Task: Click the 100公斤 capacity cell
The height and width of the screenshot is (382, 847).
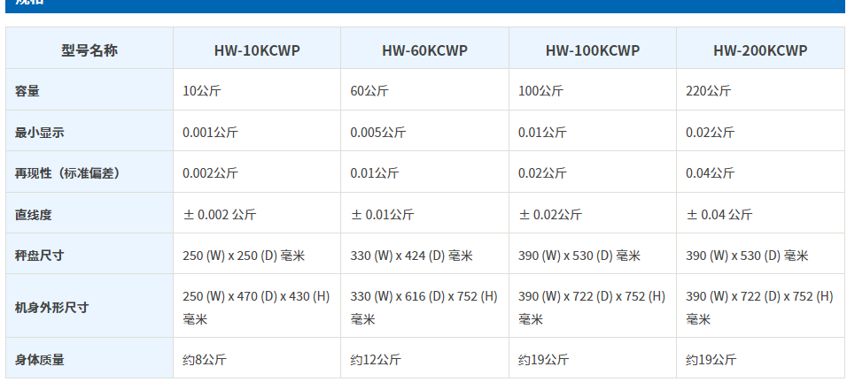Action: click(541, 91)
